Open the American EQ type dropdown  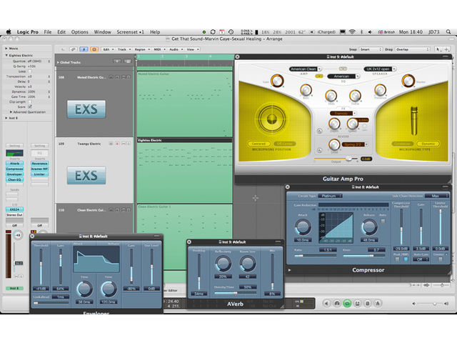(343, 76)
